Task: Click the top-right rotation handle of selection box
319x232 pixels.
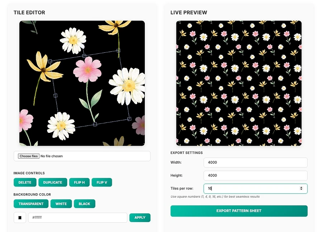Action: (118, 50)
